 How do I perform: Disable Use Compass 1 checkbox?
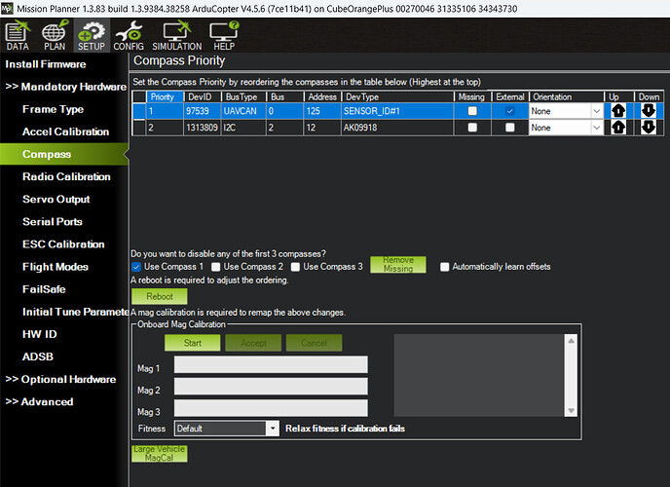[x=136, y=267]
